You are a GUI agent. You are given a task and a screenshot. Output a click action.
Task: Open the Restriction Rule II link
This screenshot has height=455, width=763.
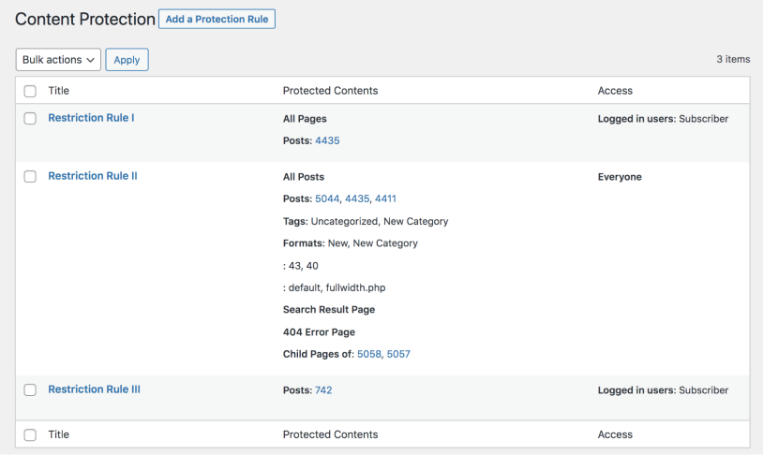(x=93, y=176)
